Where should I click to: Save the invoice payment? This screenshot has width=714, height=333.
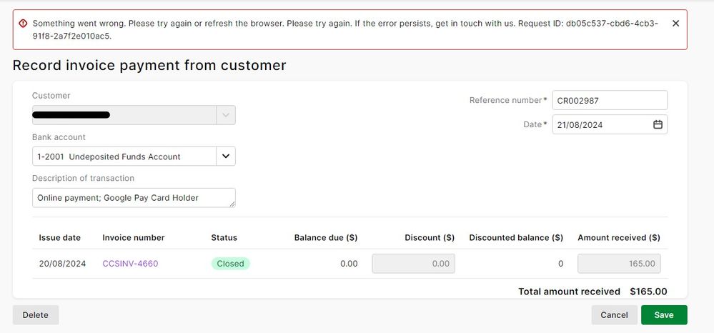click(x=664, y=315)
